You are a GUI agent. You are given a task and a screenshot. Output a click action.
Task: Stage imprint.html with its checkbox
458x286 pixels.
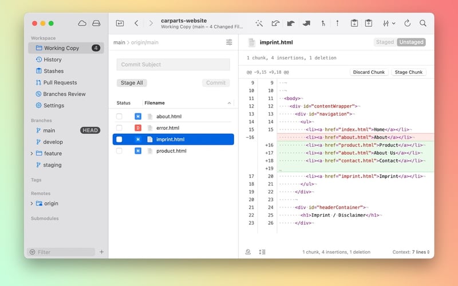119,140
